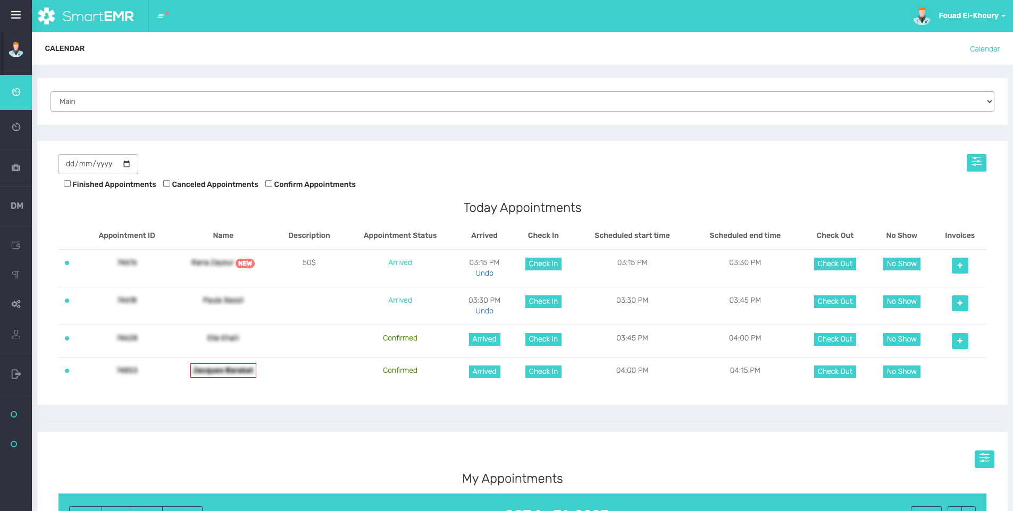Check the Canceled Appointments box
The width and height of the screenshot is (1013, 511).
pos(166,183)
